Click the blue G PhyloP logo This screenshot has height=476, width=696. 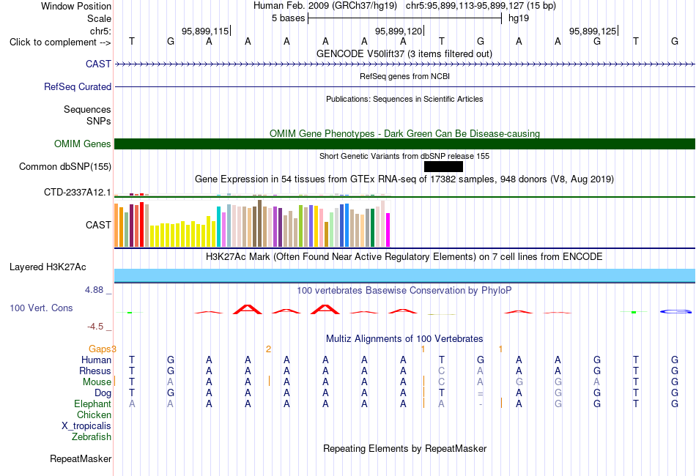[x=675, y=312]
